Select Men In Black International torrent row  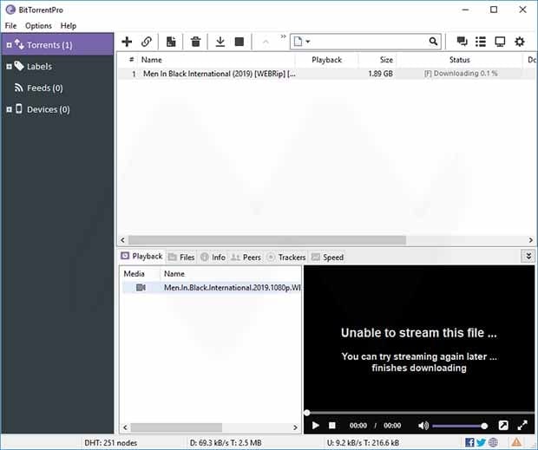pos(326,74)
